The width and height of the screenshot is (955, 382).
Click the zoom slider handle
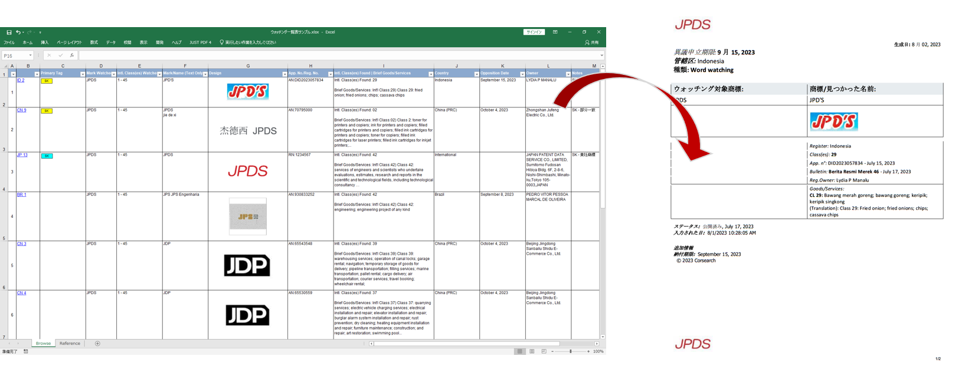click(x=570, y=351)
